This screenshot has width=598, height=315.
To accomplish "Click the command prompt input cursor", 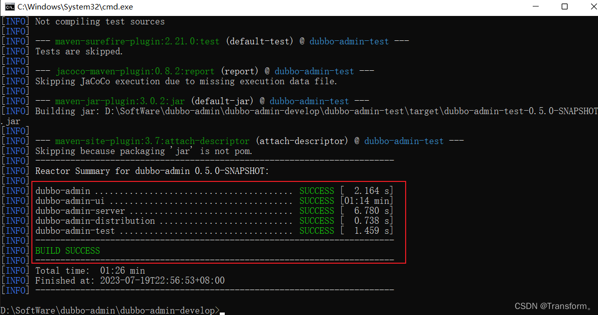I will (x=222, y=312).
